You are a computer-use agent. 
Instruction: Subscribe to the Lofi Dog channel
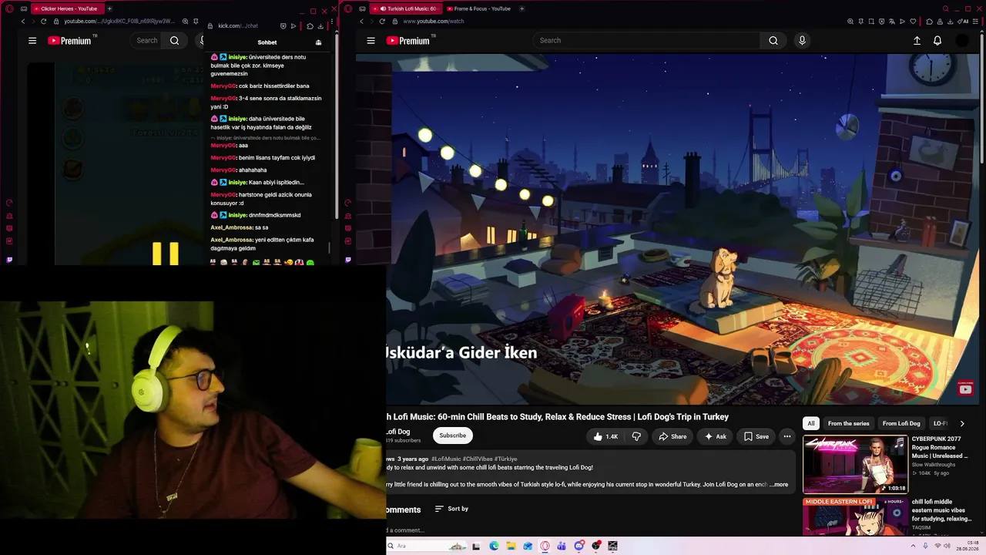pyautogui.click(x=453, y=436)
